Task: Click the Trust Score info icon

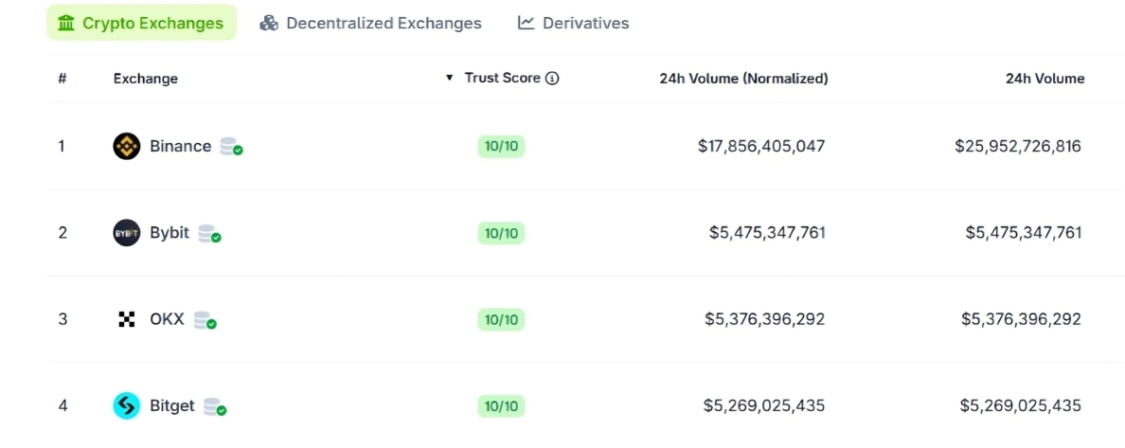Action: click(552, 79)
